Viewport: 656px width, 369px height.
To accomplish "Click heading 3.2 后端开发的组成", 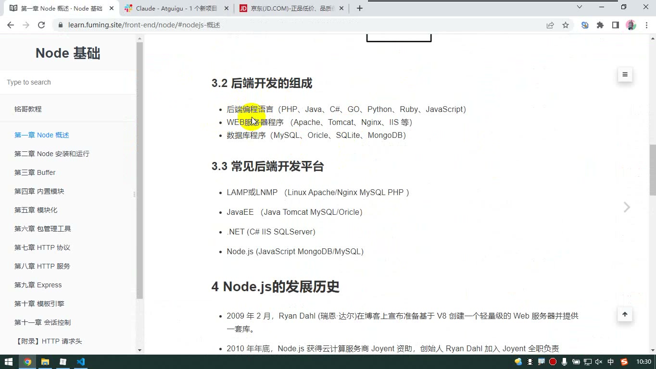I will coord(262,83).
